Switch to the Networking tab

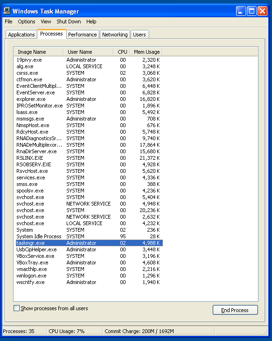click(115, 35)
